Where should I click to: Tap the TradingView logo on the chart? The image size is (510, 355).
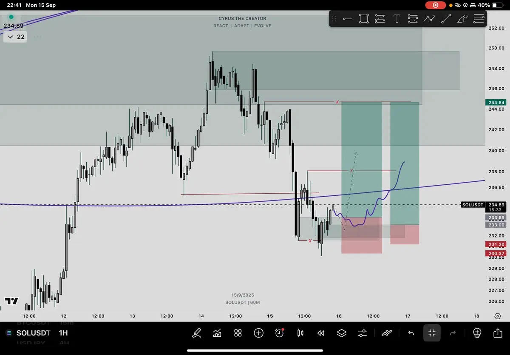pyautogui.click(x=12, y=301)
